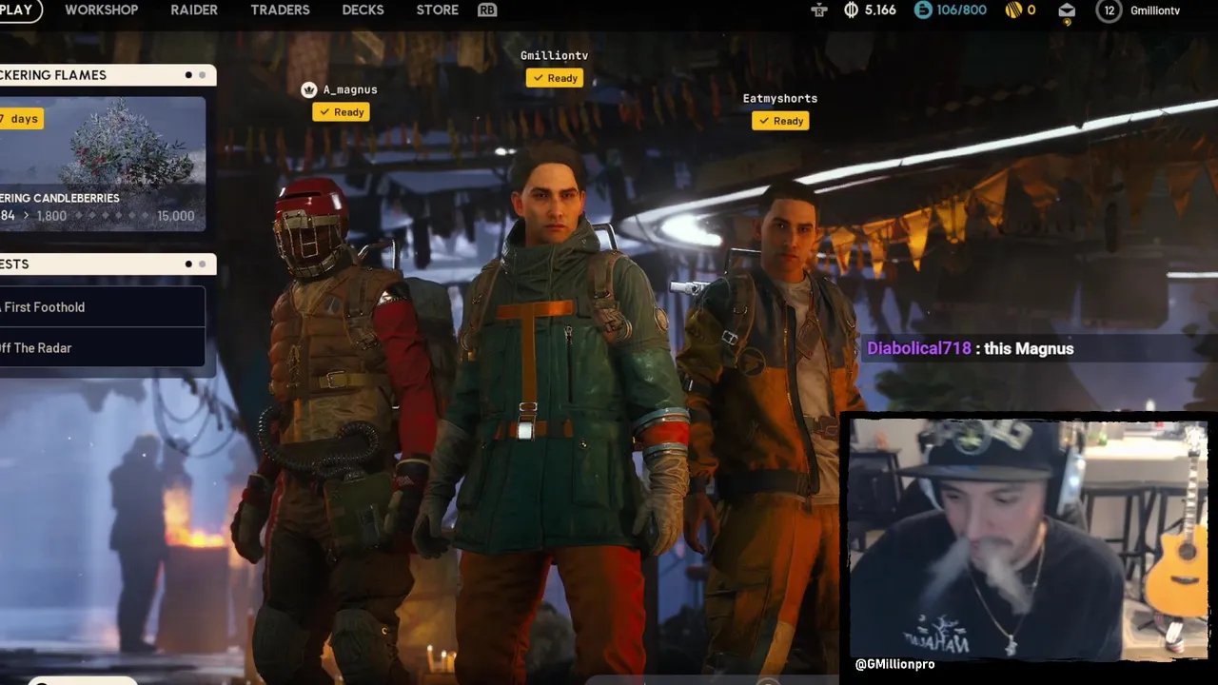Switch to the Raider tab
The width and height of the screenshot is (1218, 685).
pyautogui.click(x=194, y=10)
